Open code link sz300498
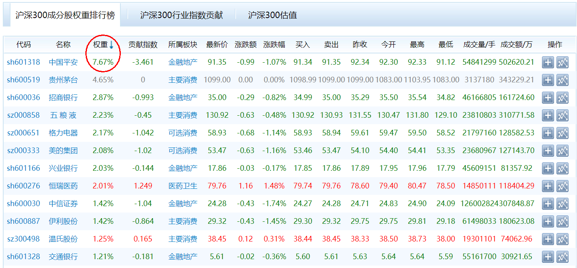The width and height of the screenshot is (577, 268). [x=23, y=239]
